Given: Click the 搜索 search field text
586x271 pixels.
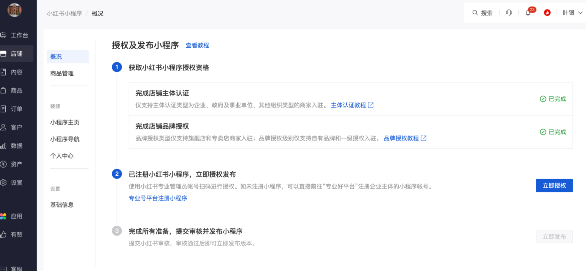Looking at the screenshot, I should pos(487,13).
